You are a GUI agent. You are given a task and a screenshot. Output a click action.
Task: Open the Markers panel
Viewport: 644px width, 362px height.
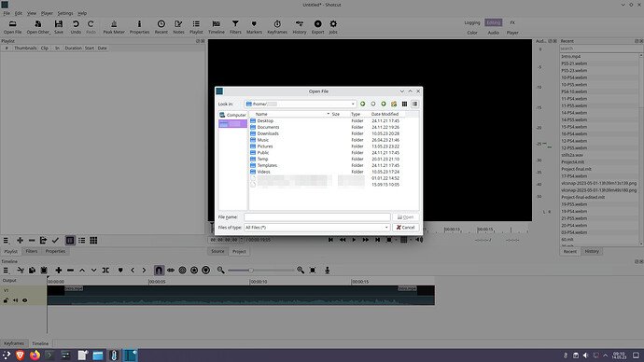coord(254,27)
